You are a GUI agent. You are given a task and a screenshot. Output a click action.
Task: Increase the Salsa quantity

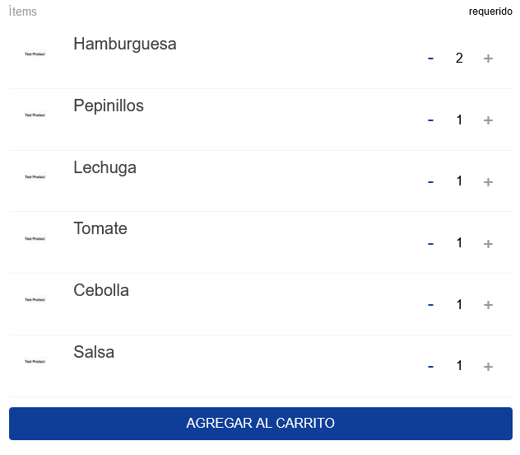click(488, 366)
